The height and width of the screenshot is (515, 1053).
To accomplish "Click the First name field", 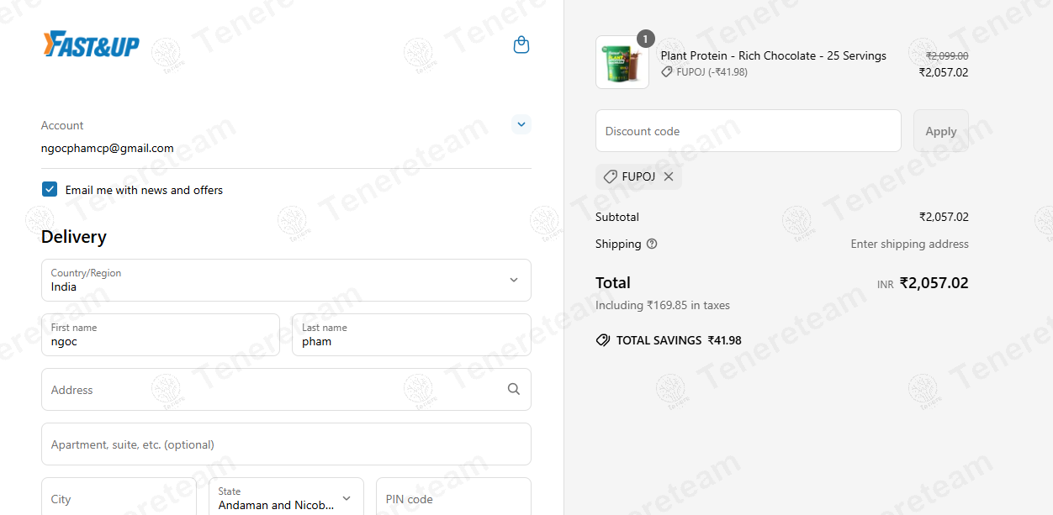I will tap(160, 334).
